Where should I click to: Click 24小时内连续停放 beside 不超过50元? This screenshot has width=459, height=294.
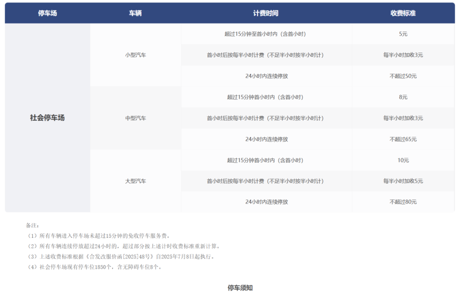266,76
